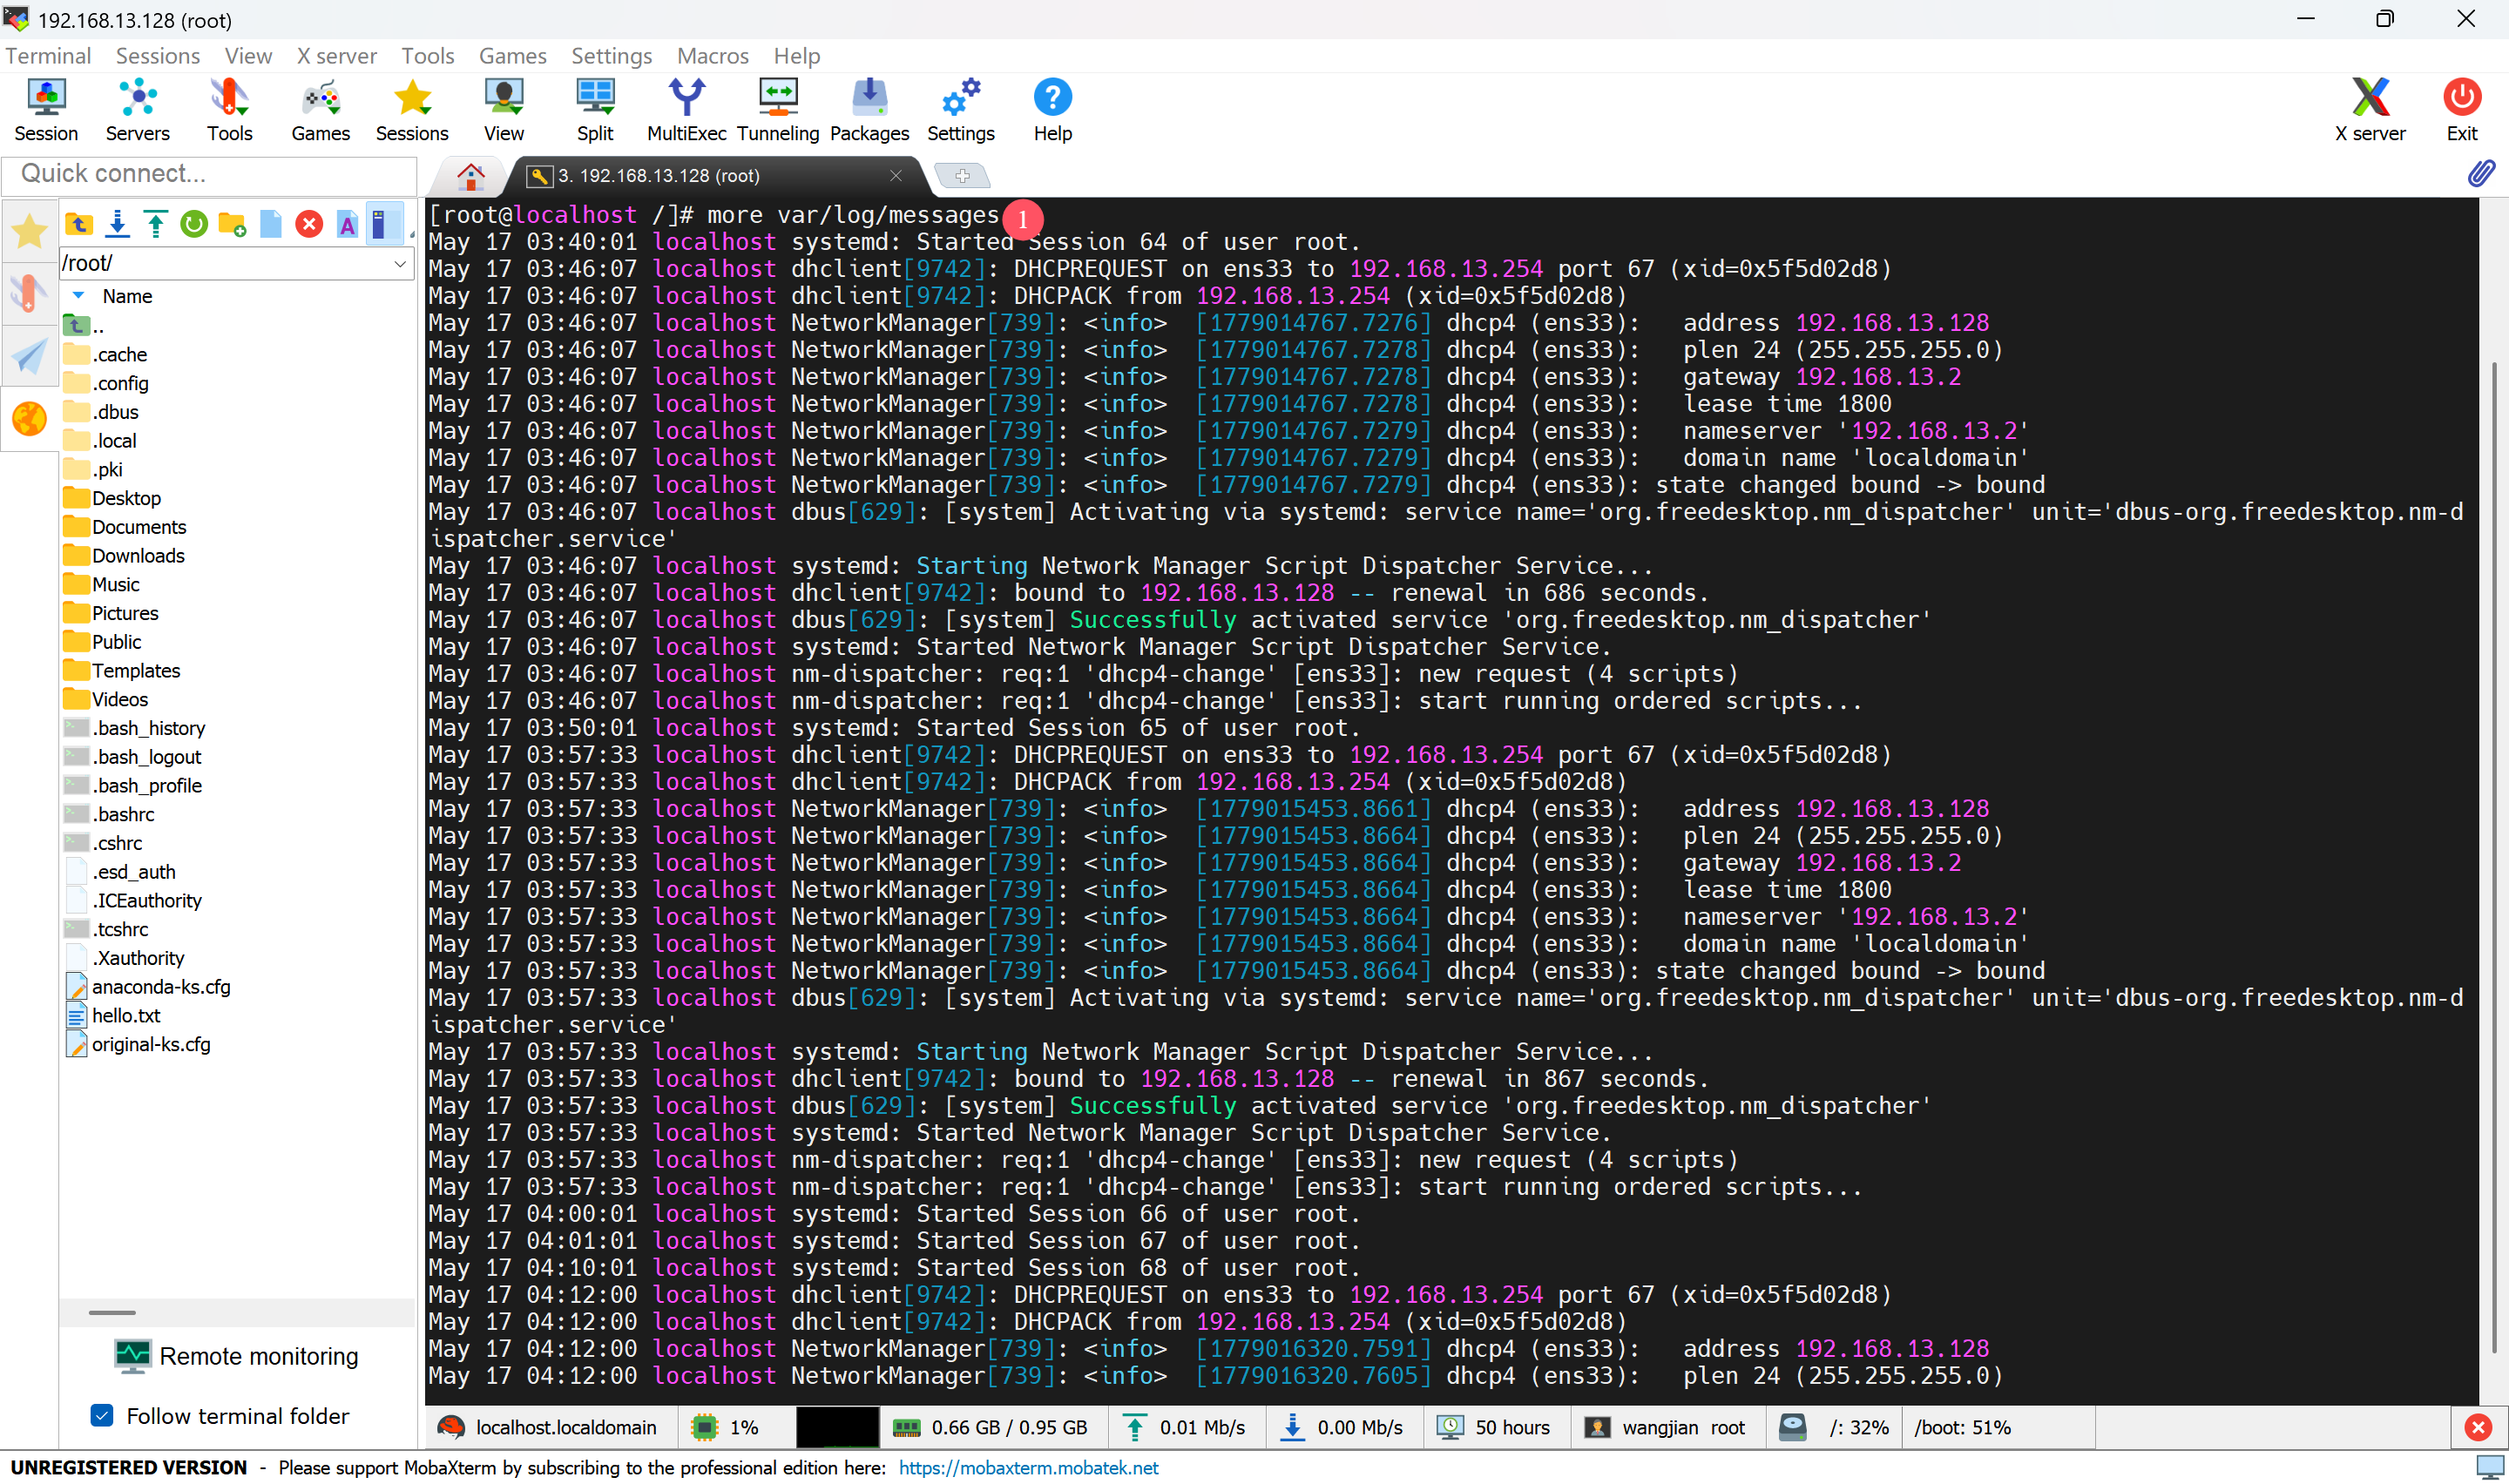Open the Sessions menu
2509x1484 pixels.
tap(158, 56)
